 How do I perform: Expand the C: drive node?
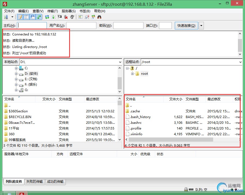tap(16, 68)
